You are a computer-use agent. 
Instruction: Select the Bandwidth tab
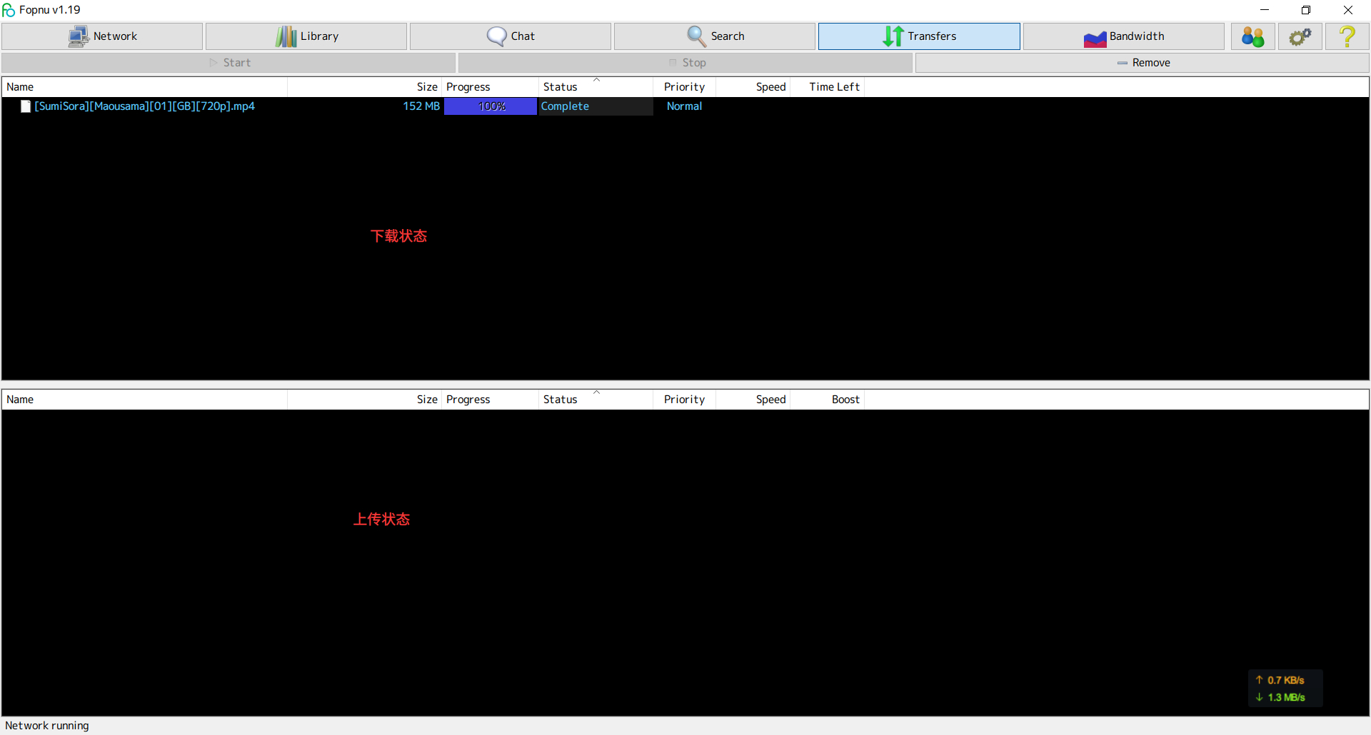[x=1123, y=36]
